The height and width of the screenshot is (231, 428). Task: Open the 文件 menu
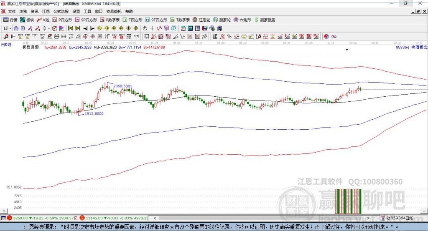point(12,11)
